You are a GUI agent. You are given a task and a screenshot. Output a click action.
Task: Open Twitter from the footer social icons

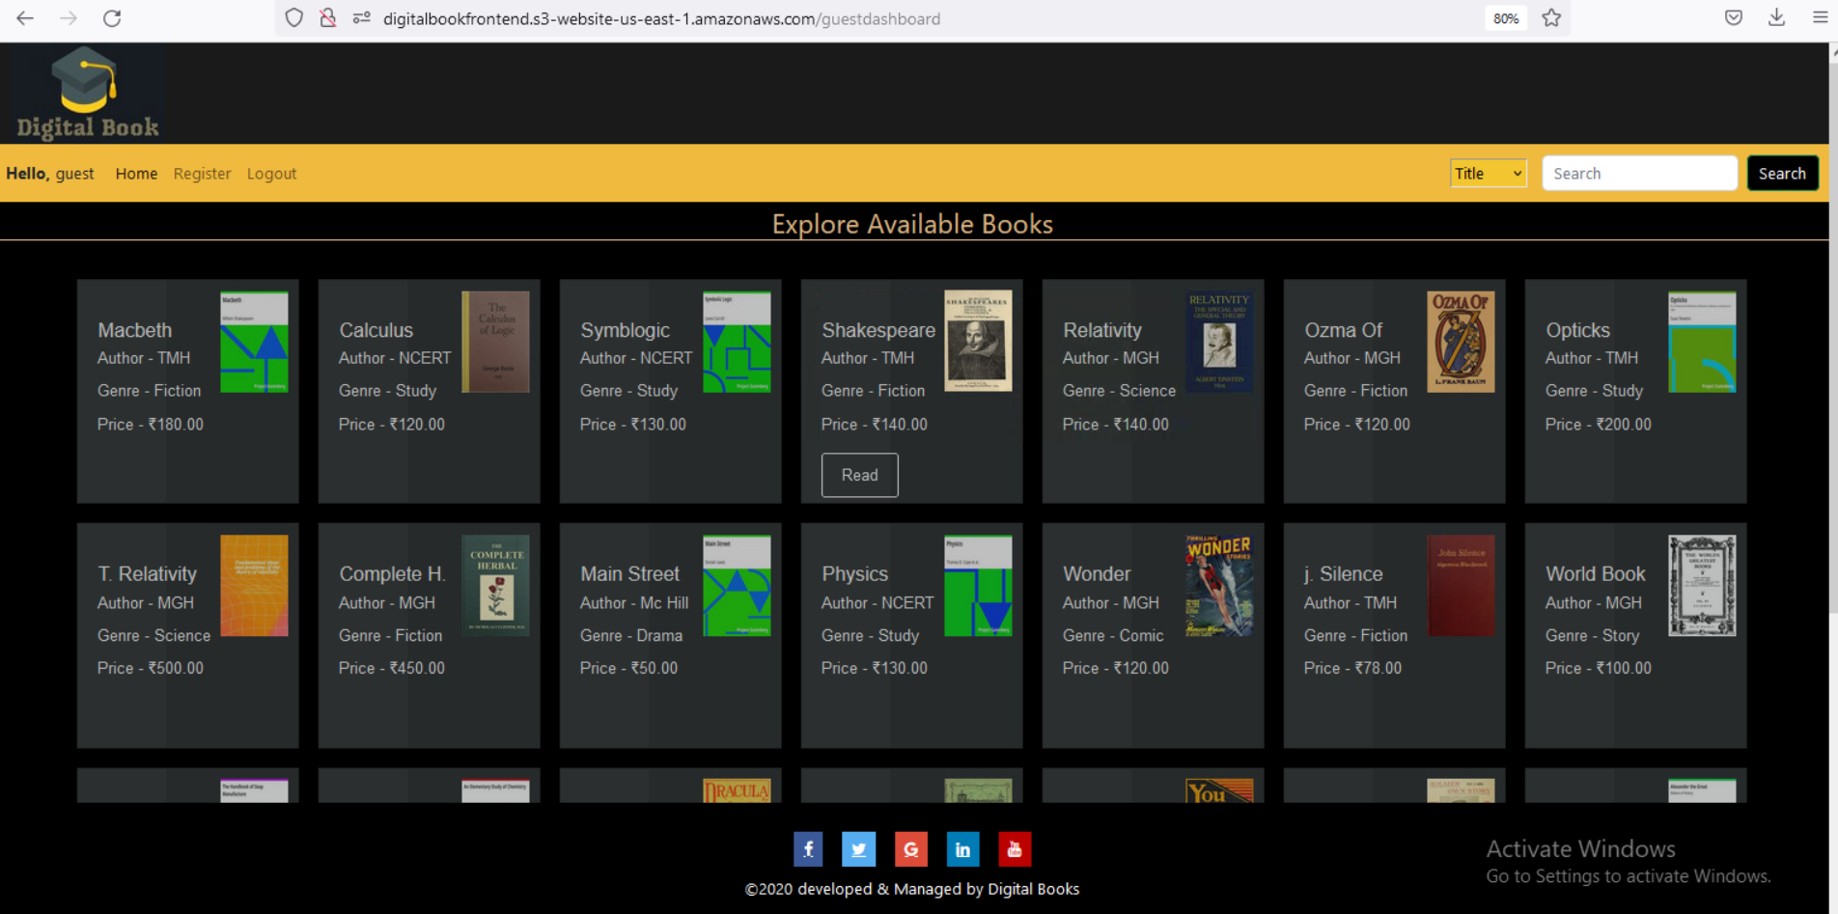[859, 849]
